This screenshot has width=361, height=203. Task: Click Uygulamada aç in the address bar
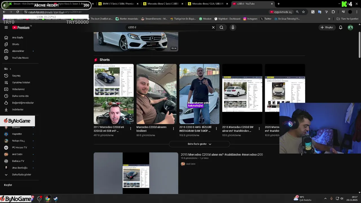(281, 12)
